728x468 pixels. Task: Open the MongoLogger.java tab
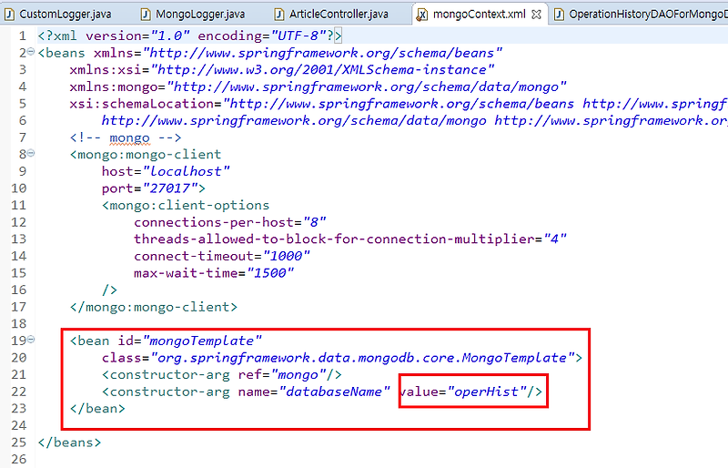tap(193, 15)
